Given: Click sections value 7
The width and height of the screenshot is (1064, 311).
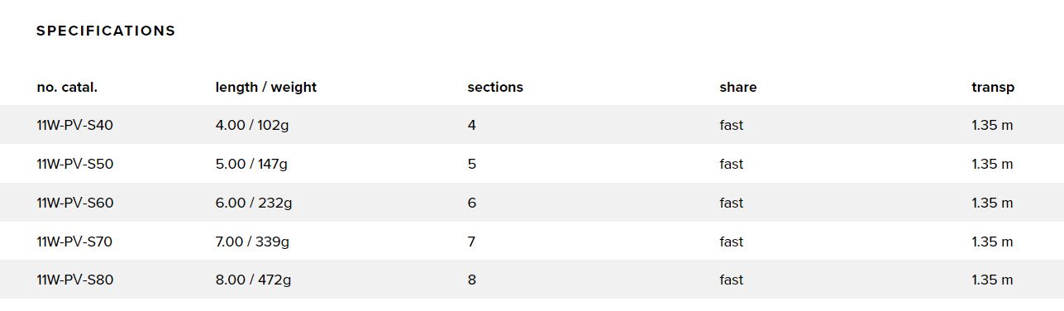Looking at the screenshot, I should click(472, 242).
